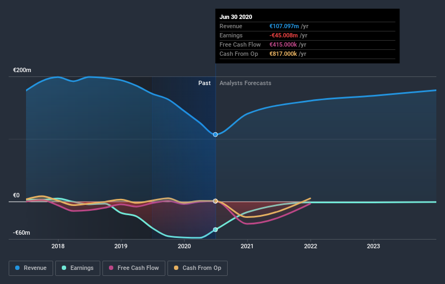Click the Jun 30 2020 tooltip date
The height and width of the screenshot is (284, 445).
[236, 17]
